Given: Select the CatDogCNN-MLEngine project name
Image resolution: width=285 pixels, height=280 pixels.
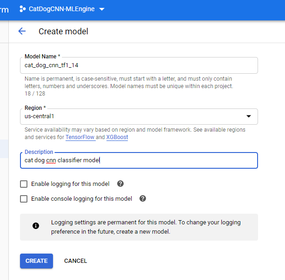Looking at the screenshot, I should point(61,9).
